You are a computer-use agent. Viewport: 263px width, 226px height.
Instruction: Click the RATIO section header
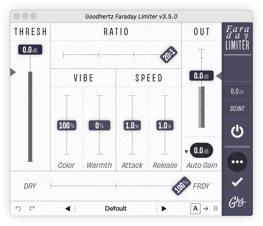[116, 32]
